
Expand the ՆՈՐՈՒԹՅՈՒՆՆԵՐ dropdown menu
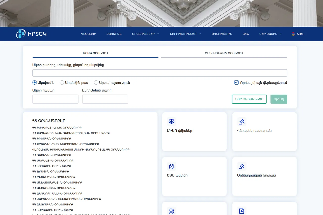[x=185, y=34]
